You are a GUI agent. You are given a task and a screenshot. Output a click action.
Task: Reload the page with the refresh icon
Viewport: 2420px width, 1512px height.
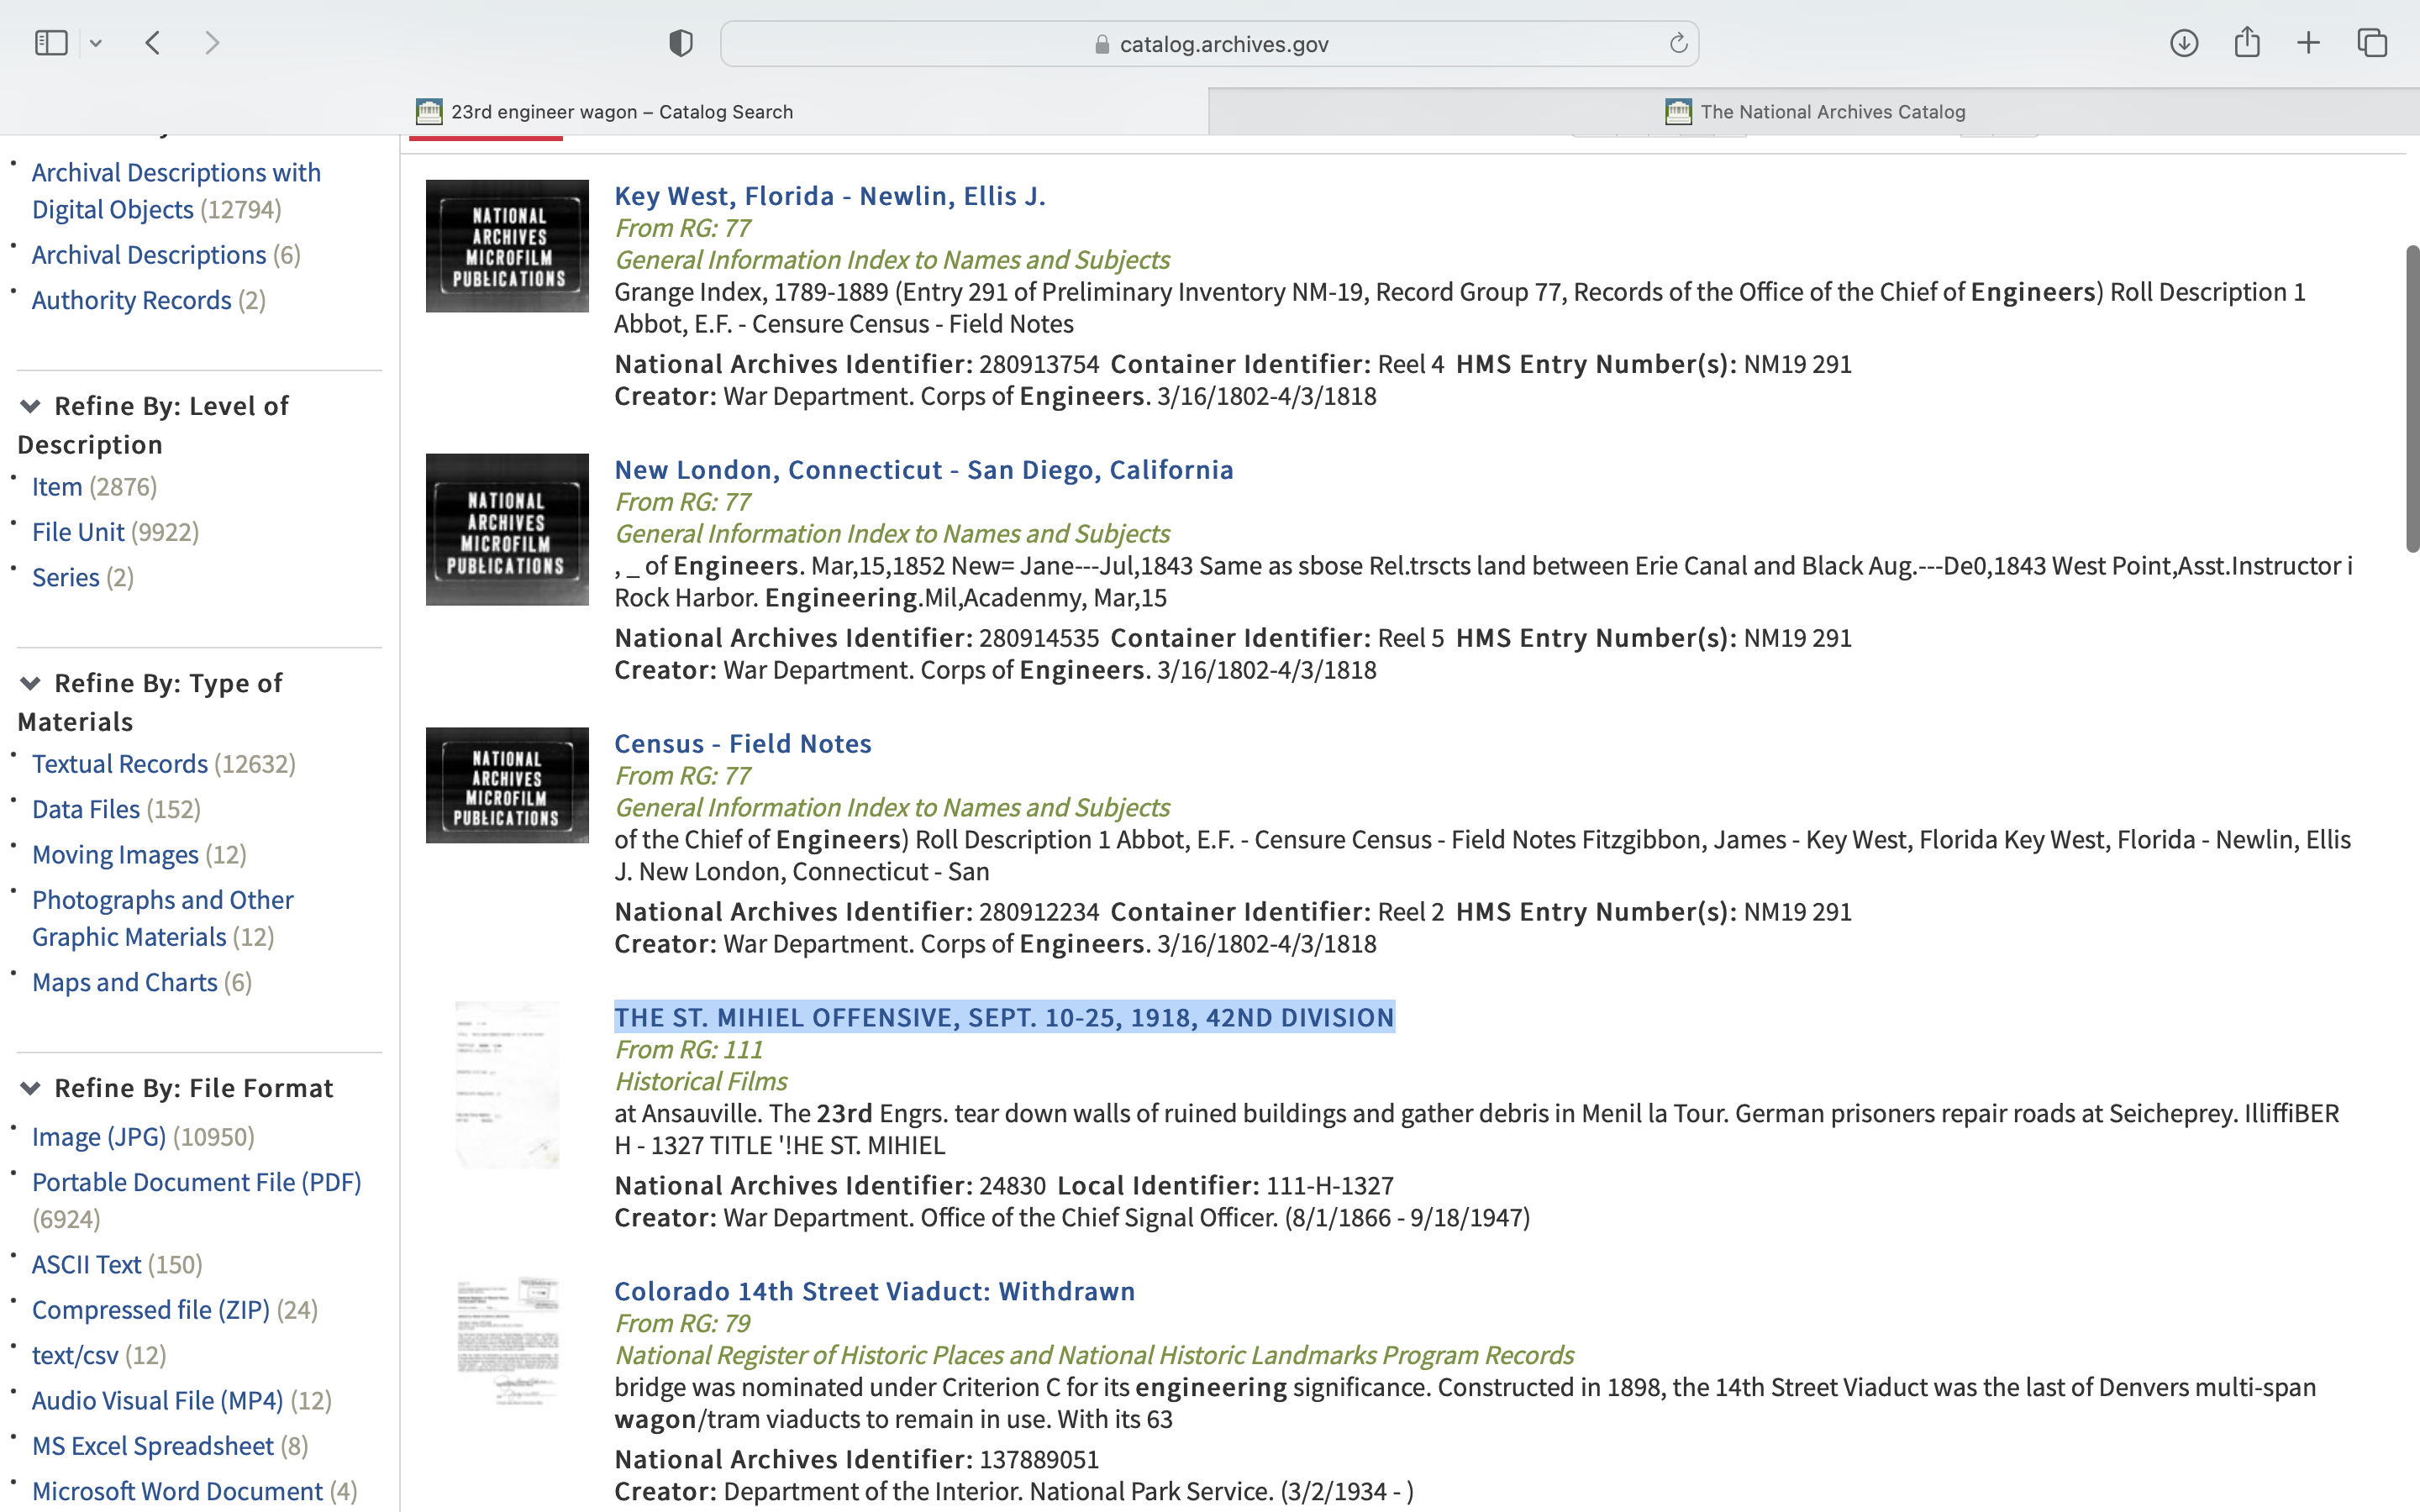(1678, 43)
